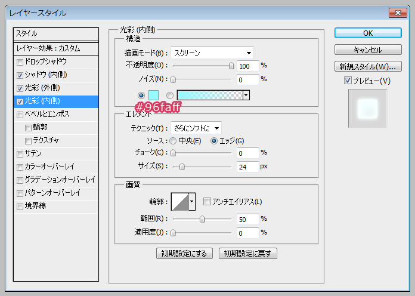
Task: Click the 範囲 value field showing 50
Action: click(247, 220)
